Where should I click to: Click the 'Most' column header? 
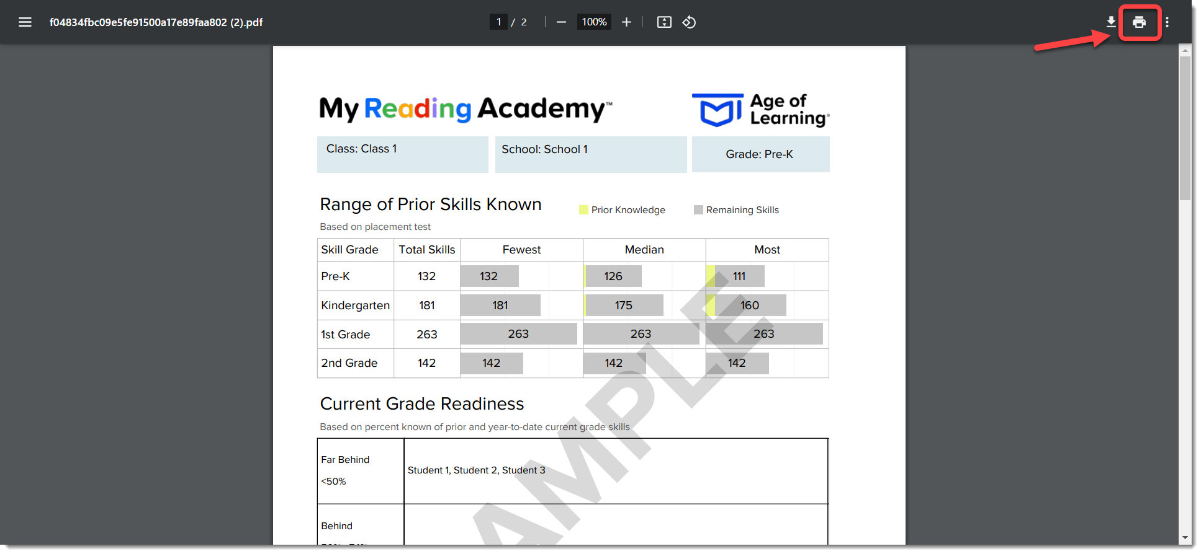[x=767, y=250]
